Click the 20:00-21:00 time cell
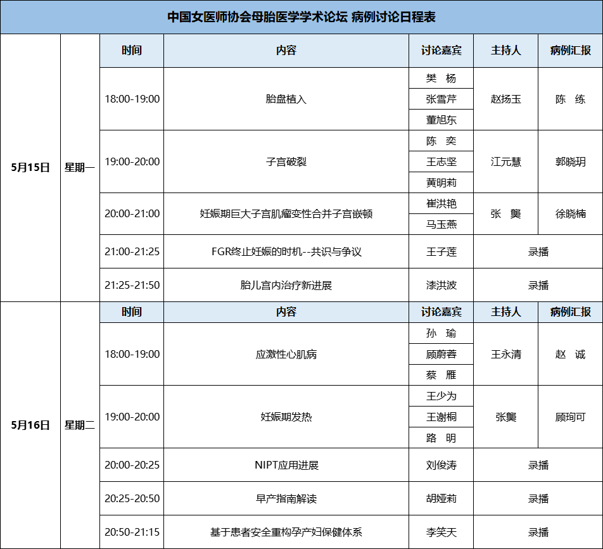This screenshot has width=603, height=549. 132,214
